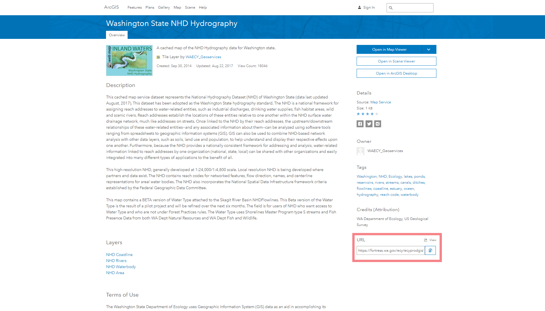
Task: Click Open in ArcGIS Desktop button
Action: click(x=396, y=73)
